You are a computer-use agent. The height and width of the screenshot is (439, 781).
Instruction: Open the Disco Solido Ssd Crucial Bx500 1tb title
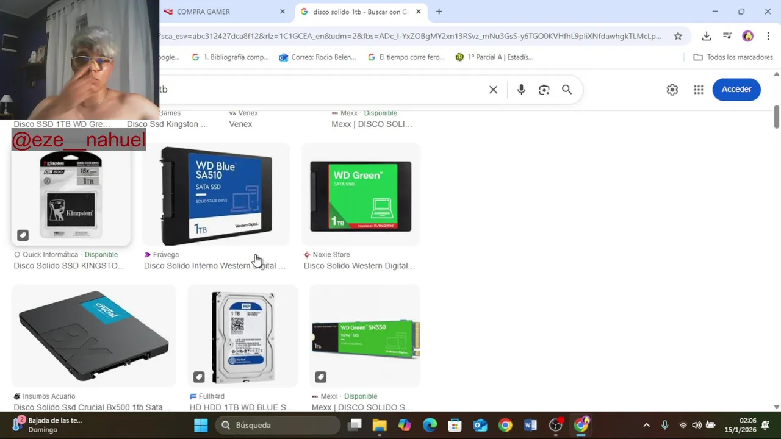click(x=93, y=407)
